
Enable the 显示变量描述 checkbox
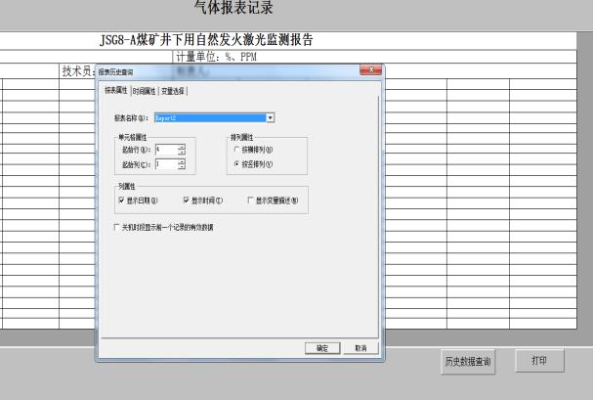[x=251, y=200]
